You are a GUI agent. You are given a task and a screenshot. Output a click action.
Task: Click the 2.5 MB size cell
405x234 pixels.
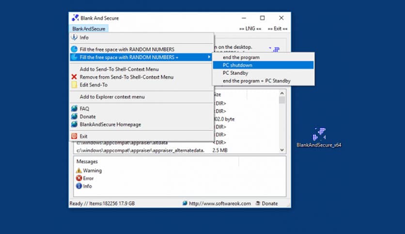coord(220,150)
